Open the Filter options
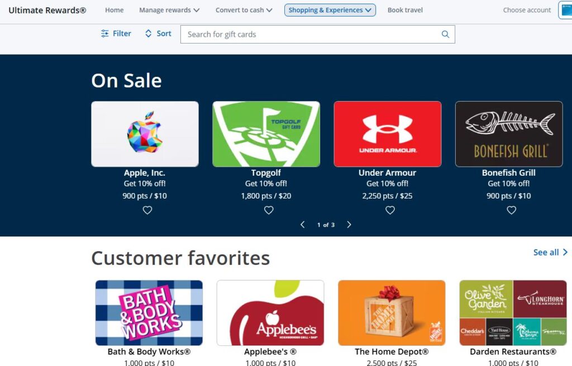The height and width of the screenshot is (366, 572). tap(116, 33)
